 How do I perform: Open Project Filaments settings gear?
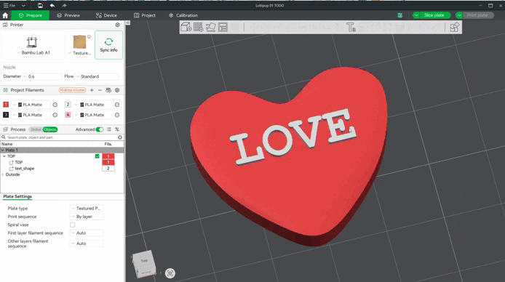click(x=117, y=90)
